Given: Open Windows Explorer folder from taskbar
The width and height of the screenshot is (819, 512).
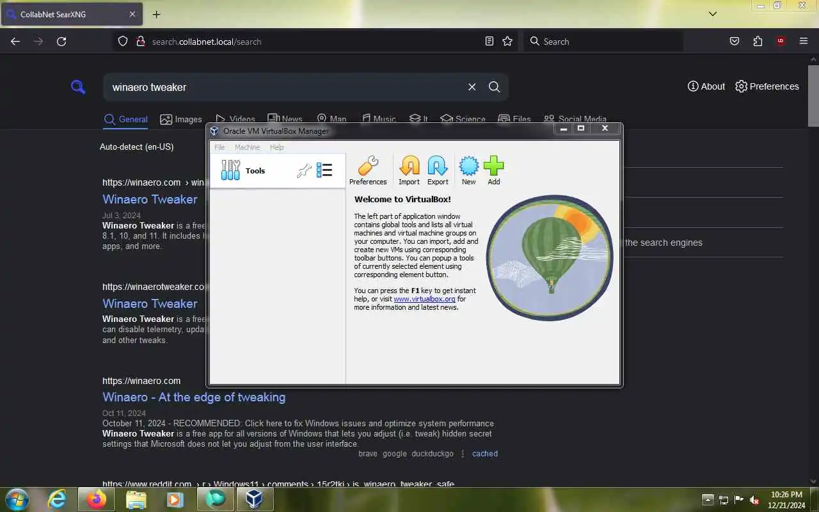Looking at the screenshot, I should click(x=136, y=499).
